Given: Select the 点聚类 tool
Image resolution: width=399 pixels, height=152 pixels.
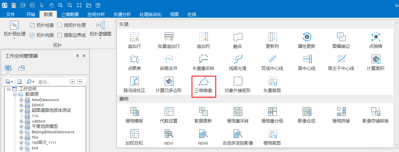Looking at the screenshot, I should click(x=134, y=62).
